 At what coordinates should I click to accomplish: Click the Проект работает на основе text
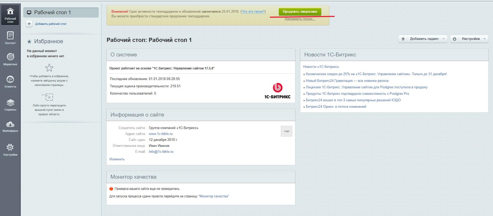(162, 68)
